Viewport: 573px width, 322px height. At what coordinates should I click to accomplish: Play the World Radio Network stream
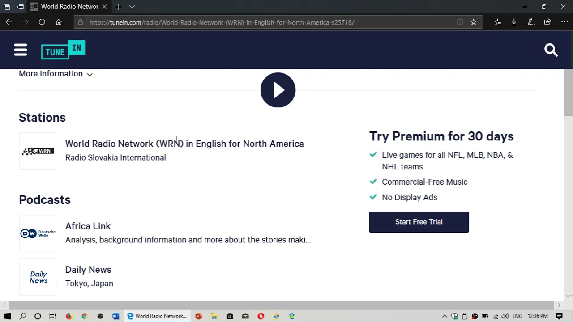(x=278, y=90)
